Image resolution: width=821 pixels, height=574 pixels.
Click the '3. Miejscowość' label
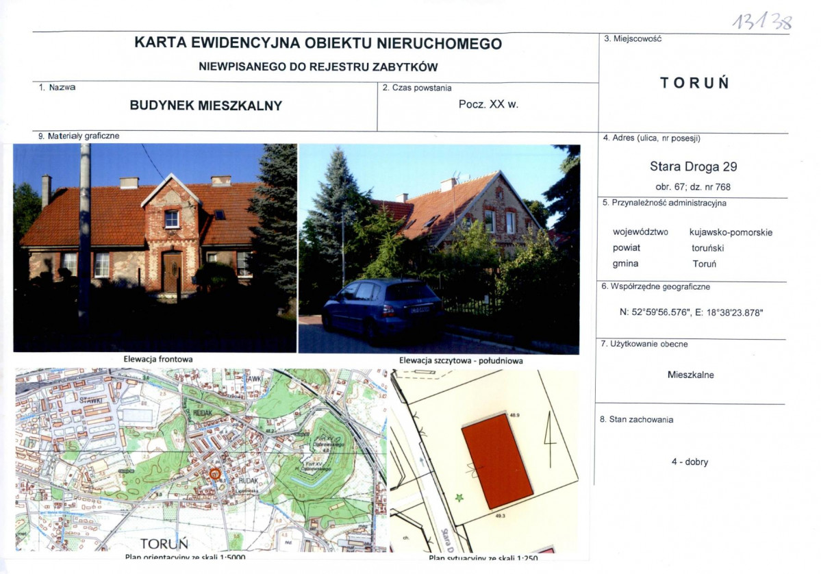click(633, 39)
